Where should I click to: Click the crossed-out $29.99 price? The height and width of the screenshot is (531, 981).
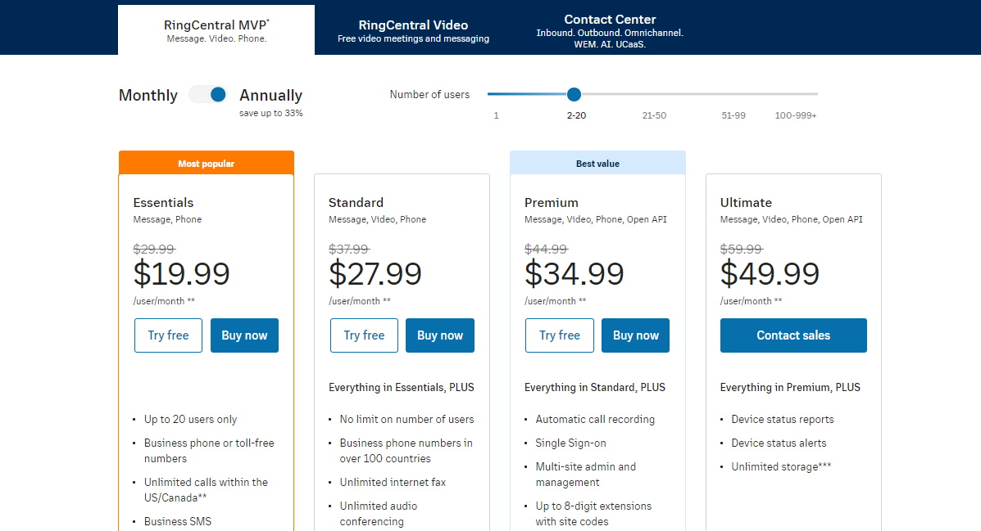(x=154, y=250)
